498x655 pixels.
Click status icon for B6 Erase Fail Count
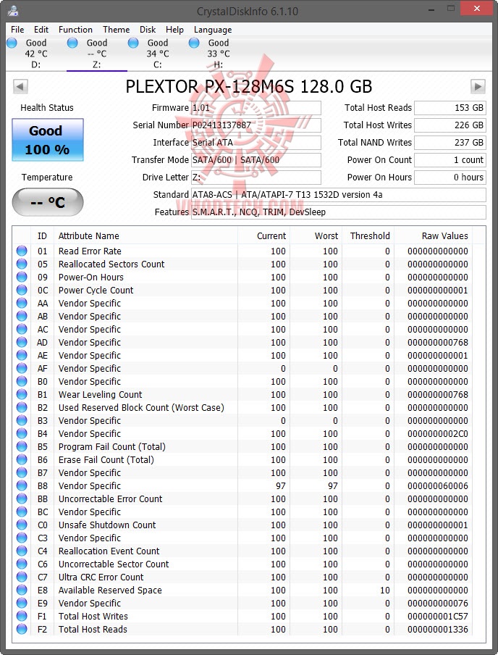click(22, 459)
